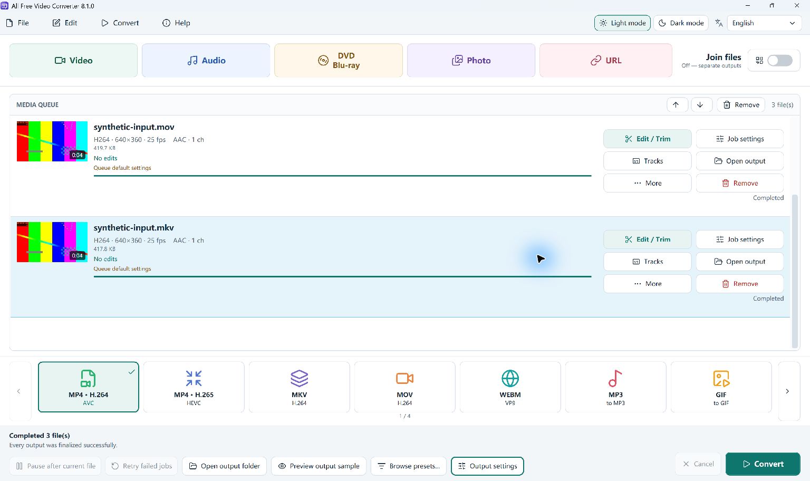Click the media queue vertical scrollbar

pyautogui.click(x=795, y=271)
